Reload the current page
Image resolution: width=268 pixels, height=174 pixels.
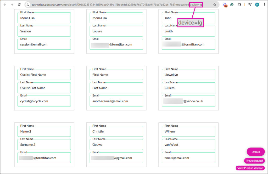point(19,4)
